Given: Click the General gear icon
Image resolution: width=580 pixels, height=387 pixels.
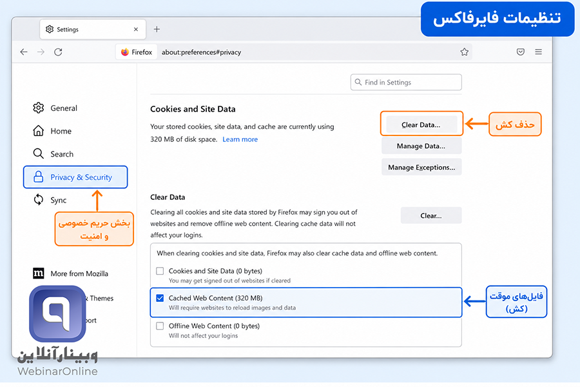Looking at the screenshot, I should [x=39, y=108].
